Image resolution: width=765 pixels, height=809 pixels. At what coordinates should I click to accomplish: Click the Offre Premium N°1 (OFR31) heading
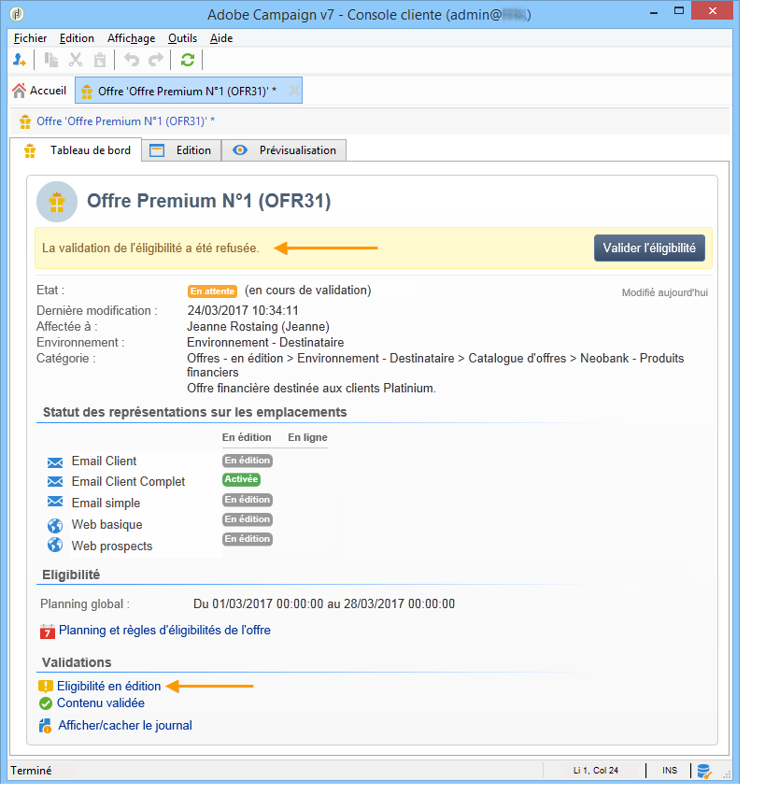[x=209, y=201]
